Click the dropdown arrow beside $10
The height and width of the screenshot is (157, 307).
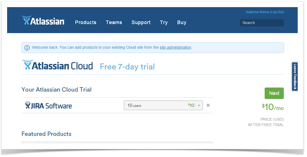[x=199, y=106]
